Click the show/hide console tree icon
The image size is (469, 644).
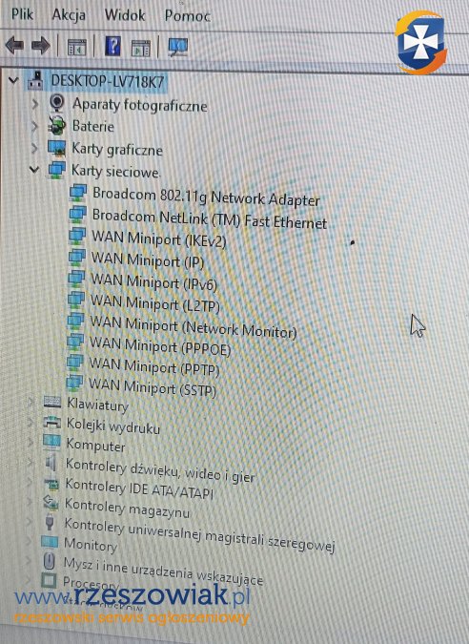point(76,47)
